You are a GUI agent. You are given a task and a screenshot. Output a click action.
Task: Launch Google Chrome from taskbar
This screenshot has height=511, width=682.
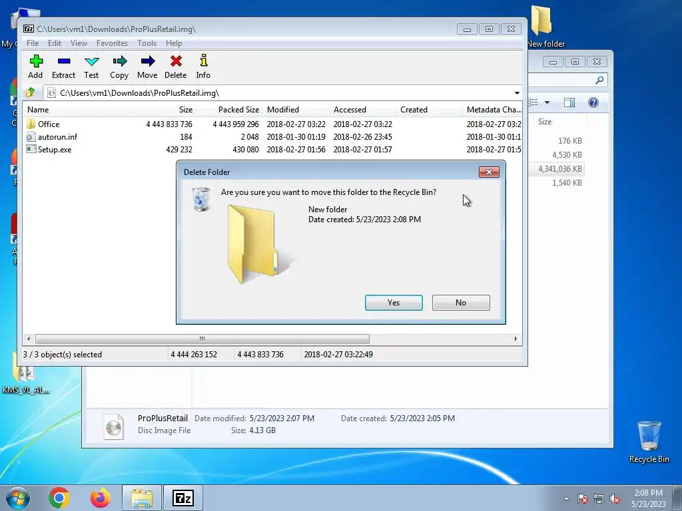click(x=59, y=498)
